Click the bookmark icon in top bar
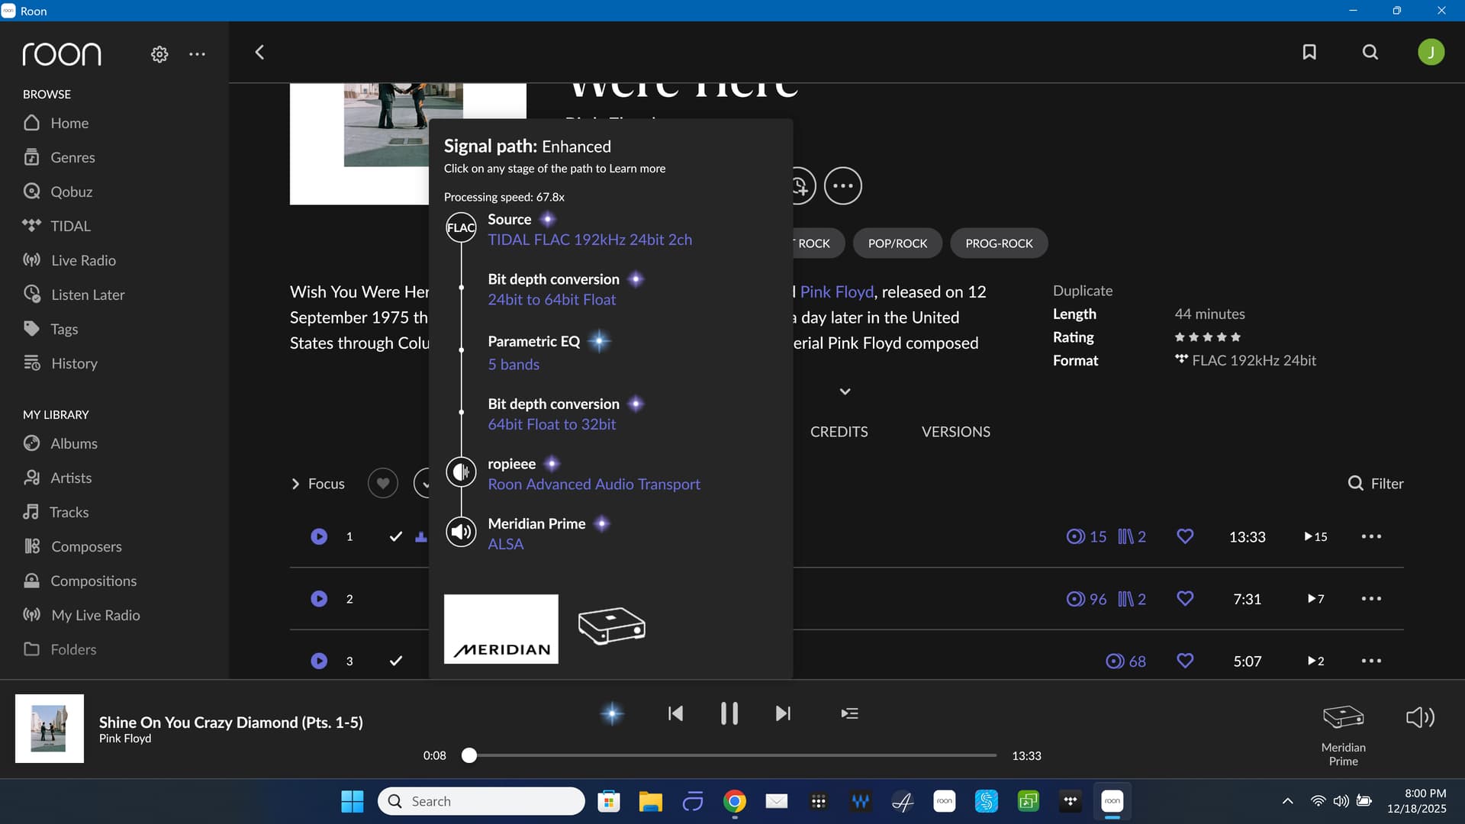Screen dimensions: 1465x824 (1309, 52)
